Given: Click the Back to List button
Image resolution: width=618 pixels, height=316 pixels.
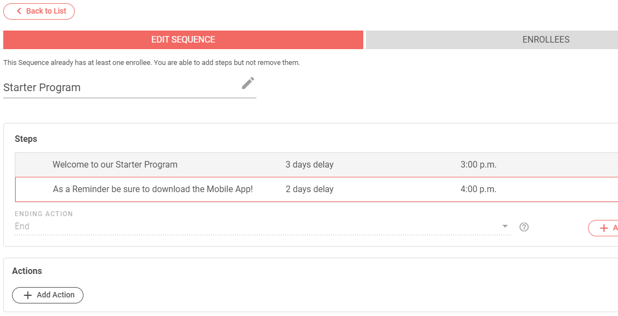Looking at the screenshot, I should point(39,11).
